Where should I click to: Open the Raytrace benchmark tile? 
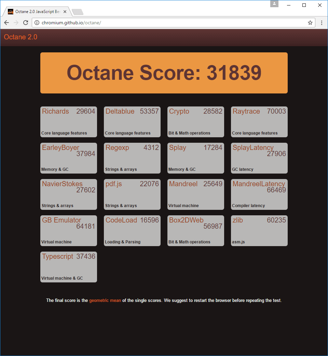click(259, 122)
